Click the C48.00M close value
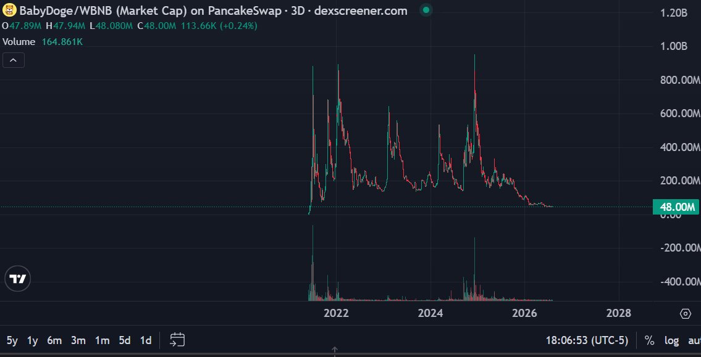This screenshot has height=357, width=701. pos(156,26)
